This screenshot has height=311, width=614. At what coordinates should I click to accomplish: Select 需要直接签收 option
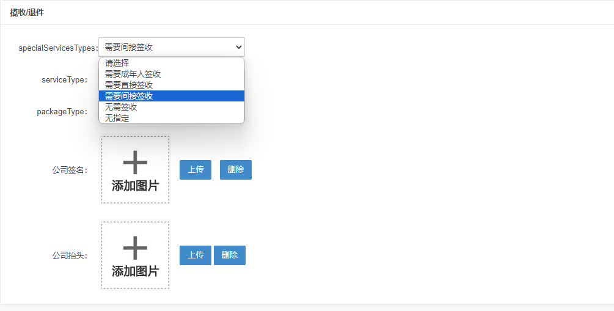pyautogui.click(x=172, y=85)
